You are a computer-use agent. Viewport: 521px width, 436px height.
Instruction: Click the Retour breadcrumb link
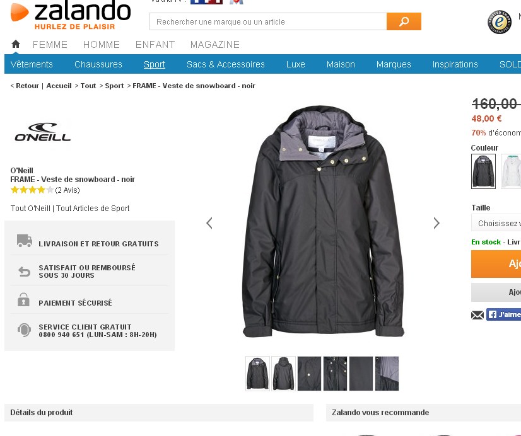tap(27, 86)
